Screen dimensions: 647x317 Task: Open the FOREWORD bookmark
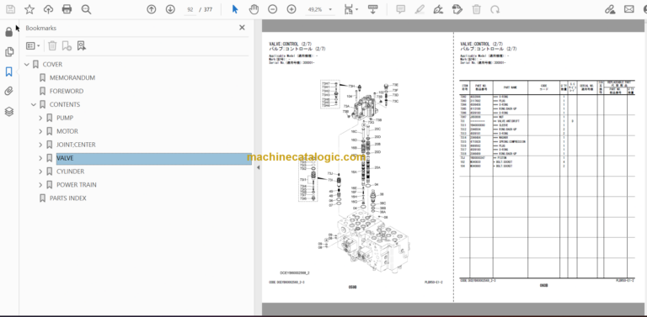click(x=67, y=91)
